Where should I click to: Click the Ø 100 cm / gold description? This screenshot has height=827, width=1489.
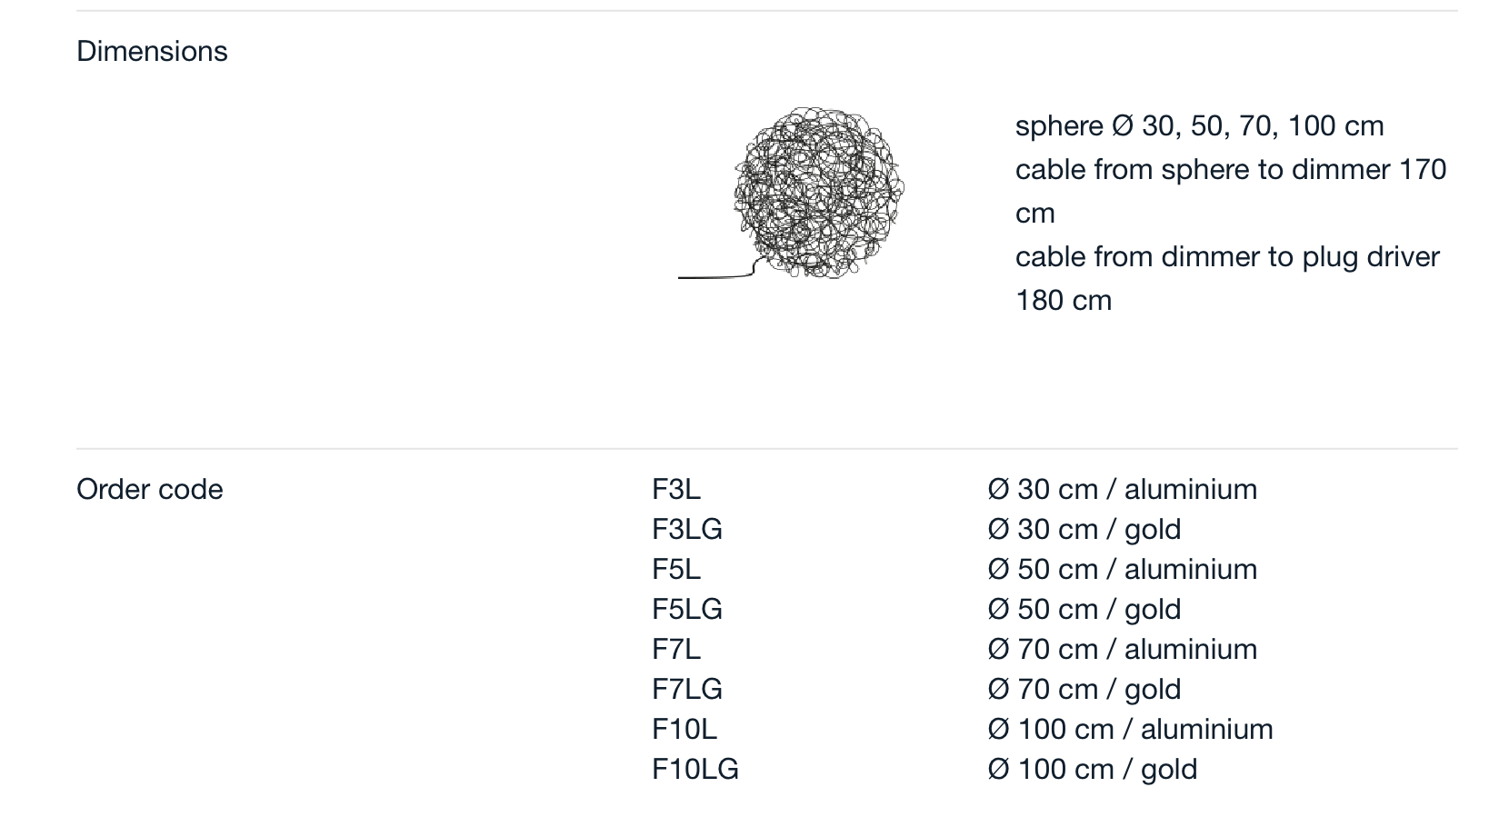pyautogui.click(x=1093, y=770)
